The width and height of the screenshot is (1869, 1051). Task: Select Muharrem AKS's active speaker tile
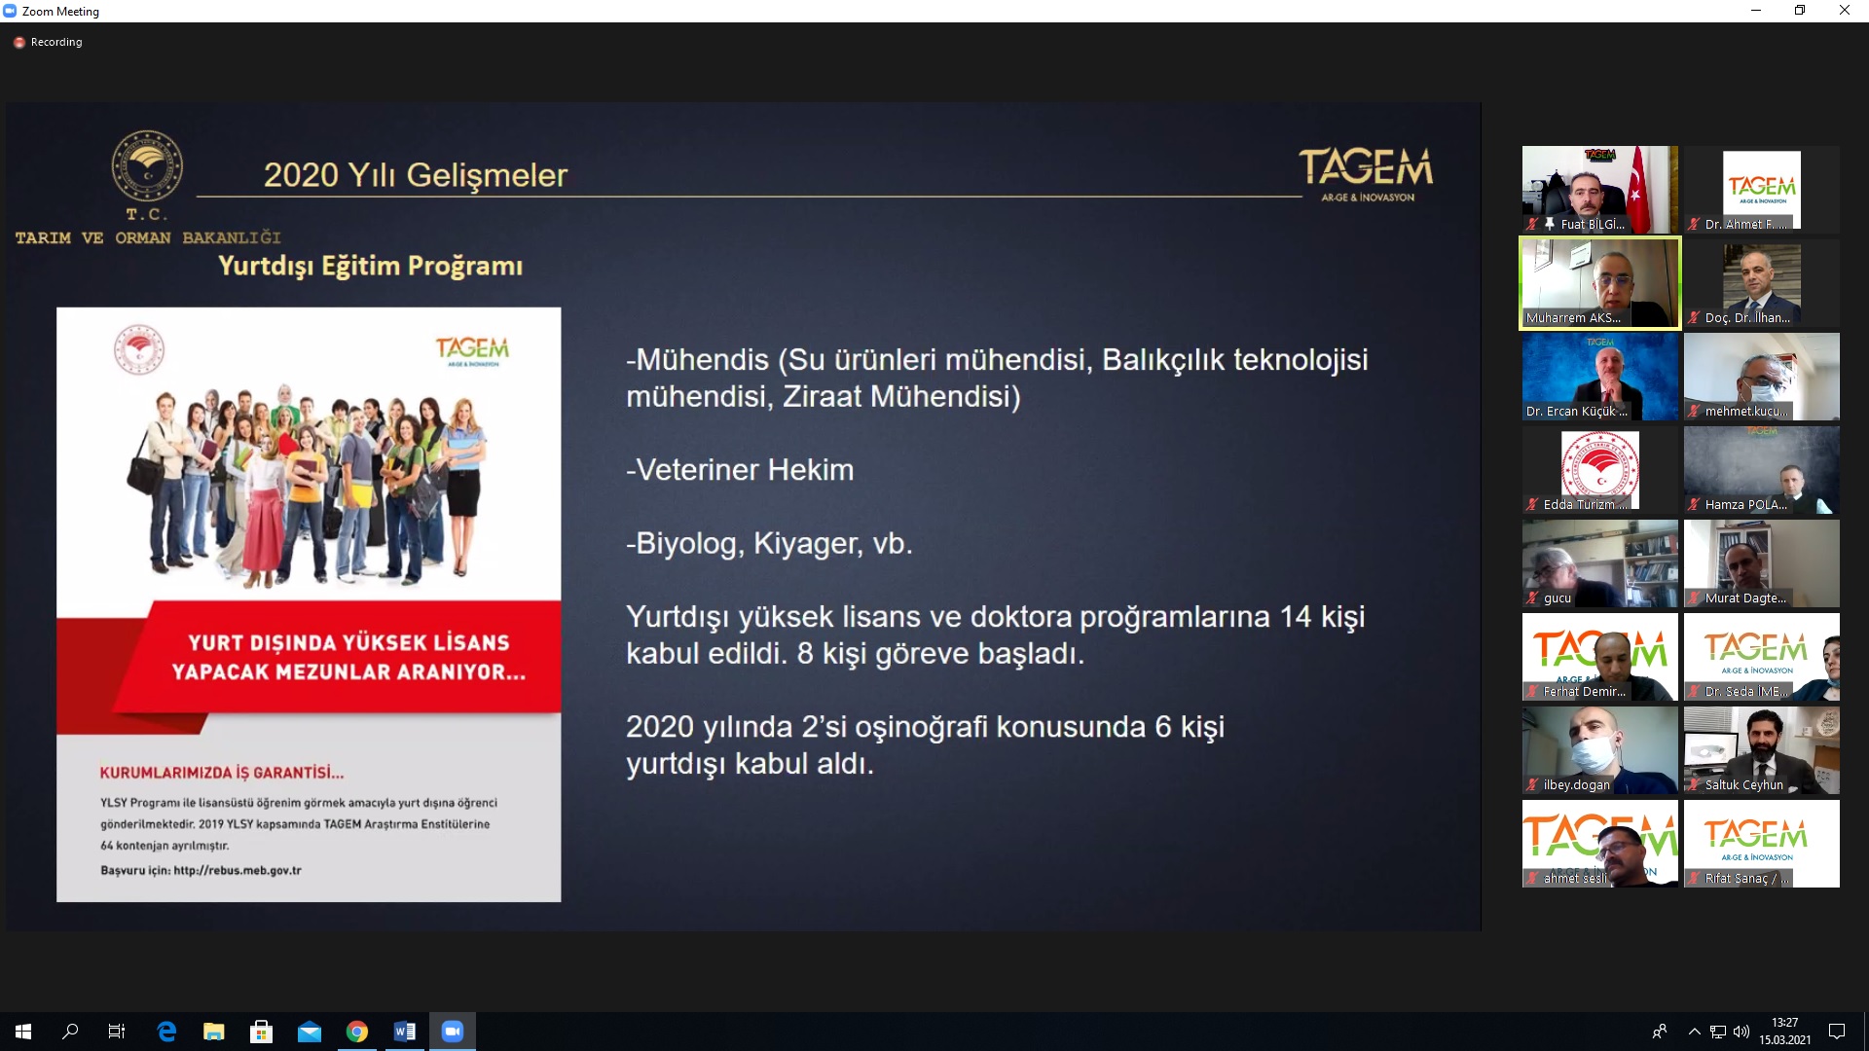(1600, 283)
